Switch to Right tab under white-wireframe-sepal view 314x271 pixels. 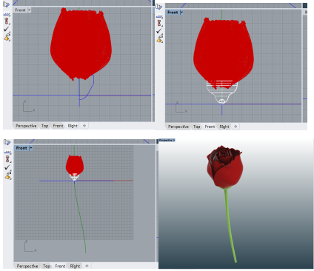click(x=224, y=127)
